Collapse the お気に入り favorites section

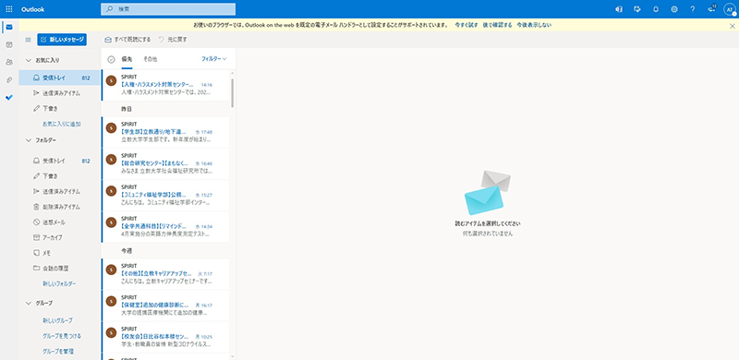29,60
